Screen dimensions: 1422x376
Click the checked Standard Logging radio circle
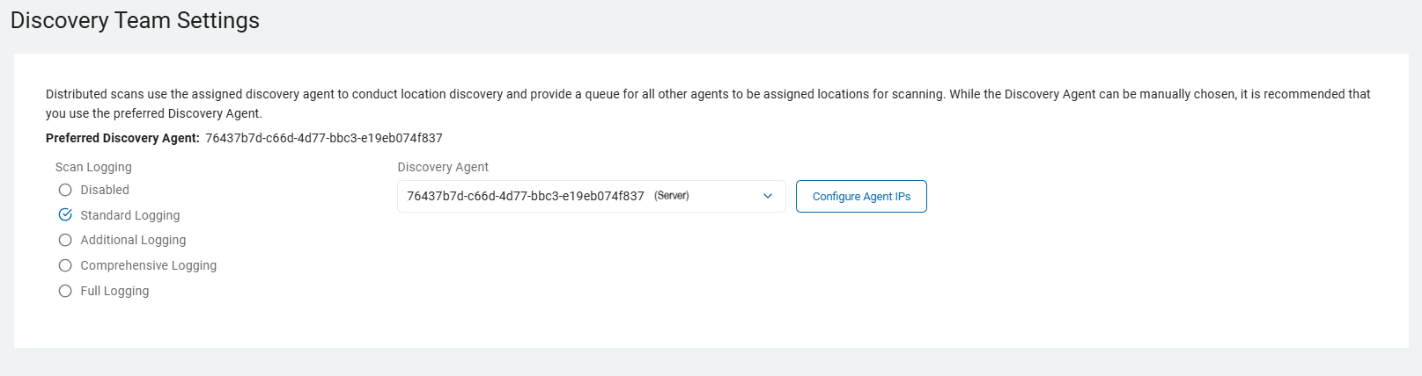pyautogui.click(x=65, y=215)
